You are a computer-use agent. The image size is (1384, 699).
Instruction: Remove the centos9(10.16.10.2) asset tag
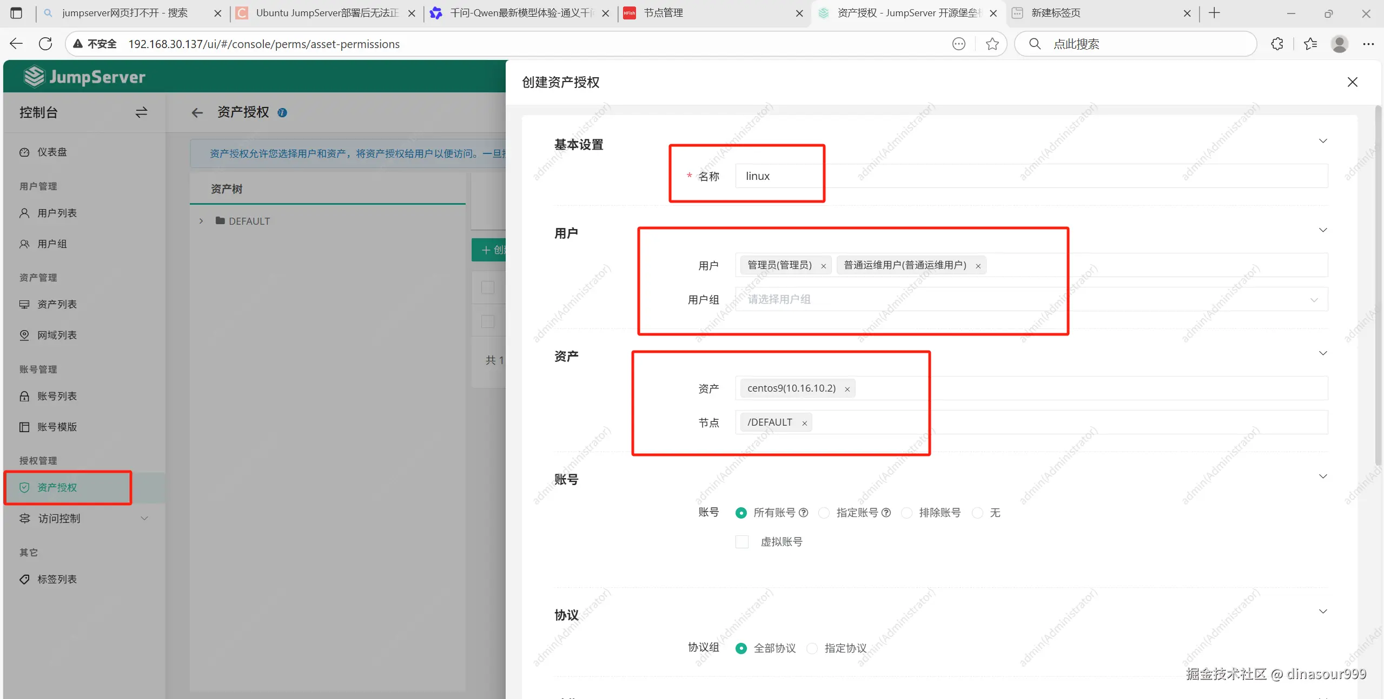pos(847,389)
